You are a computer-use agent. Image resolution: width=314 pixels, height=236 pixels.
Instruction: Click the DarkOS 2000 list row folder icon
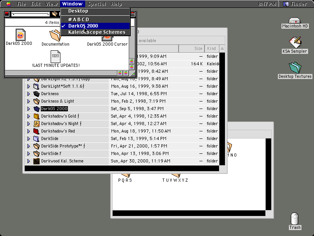[x=36, y=109]
